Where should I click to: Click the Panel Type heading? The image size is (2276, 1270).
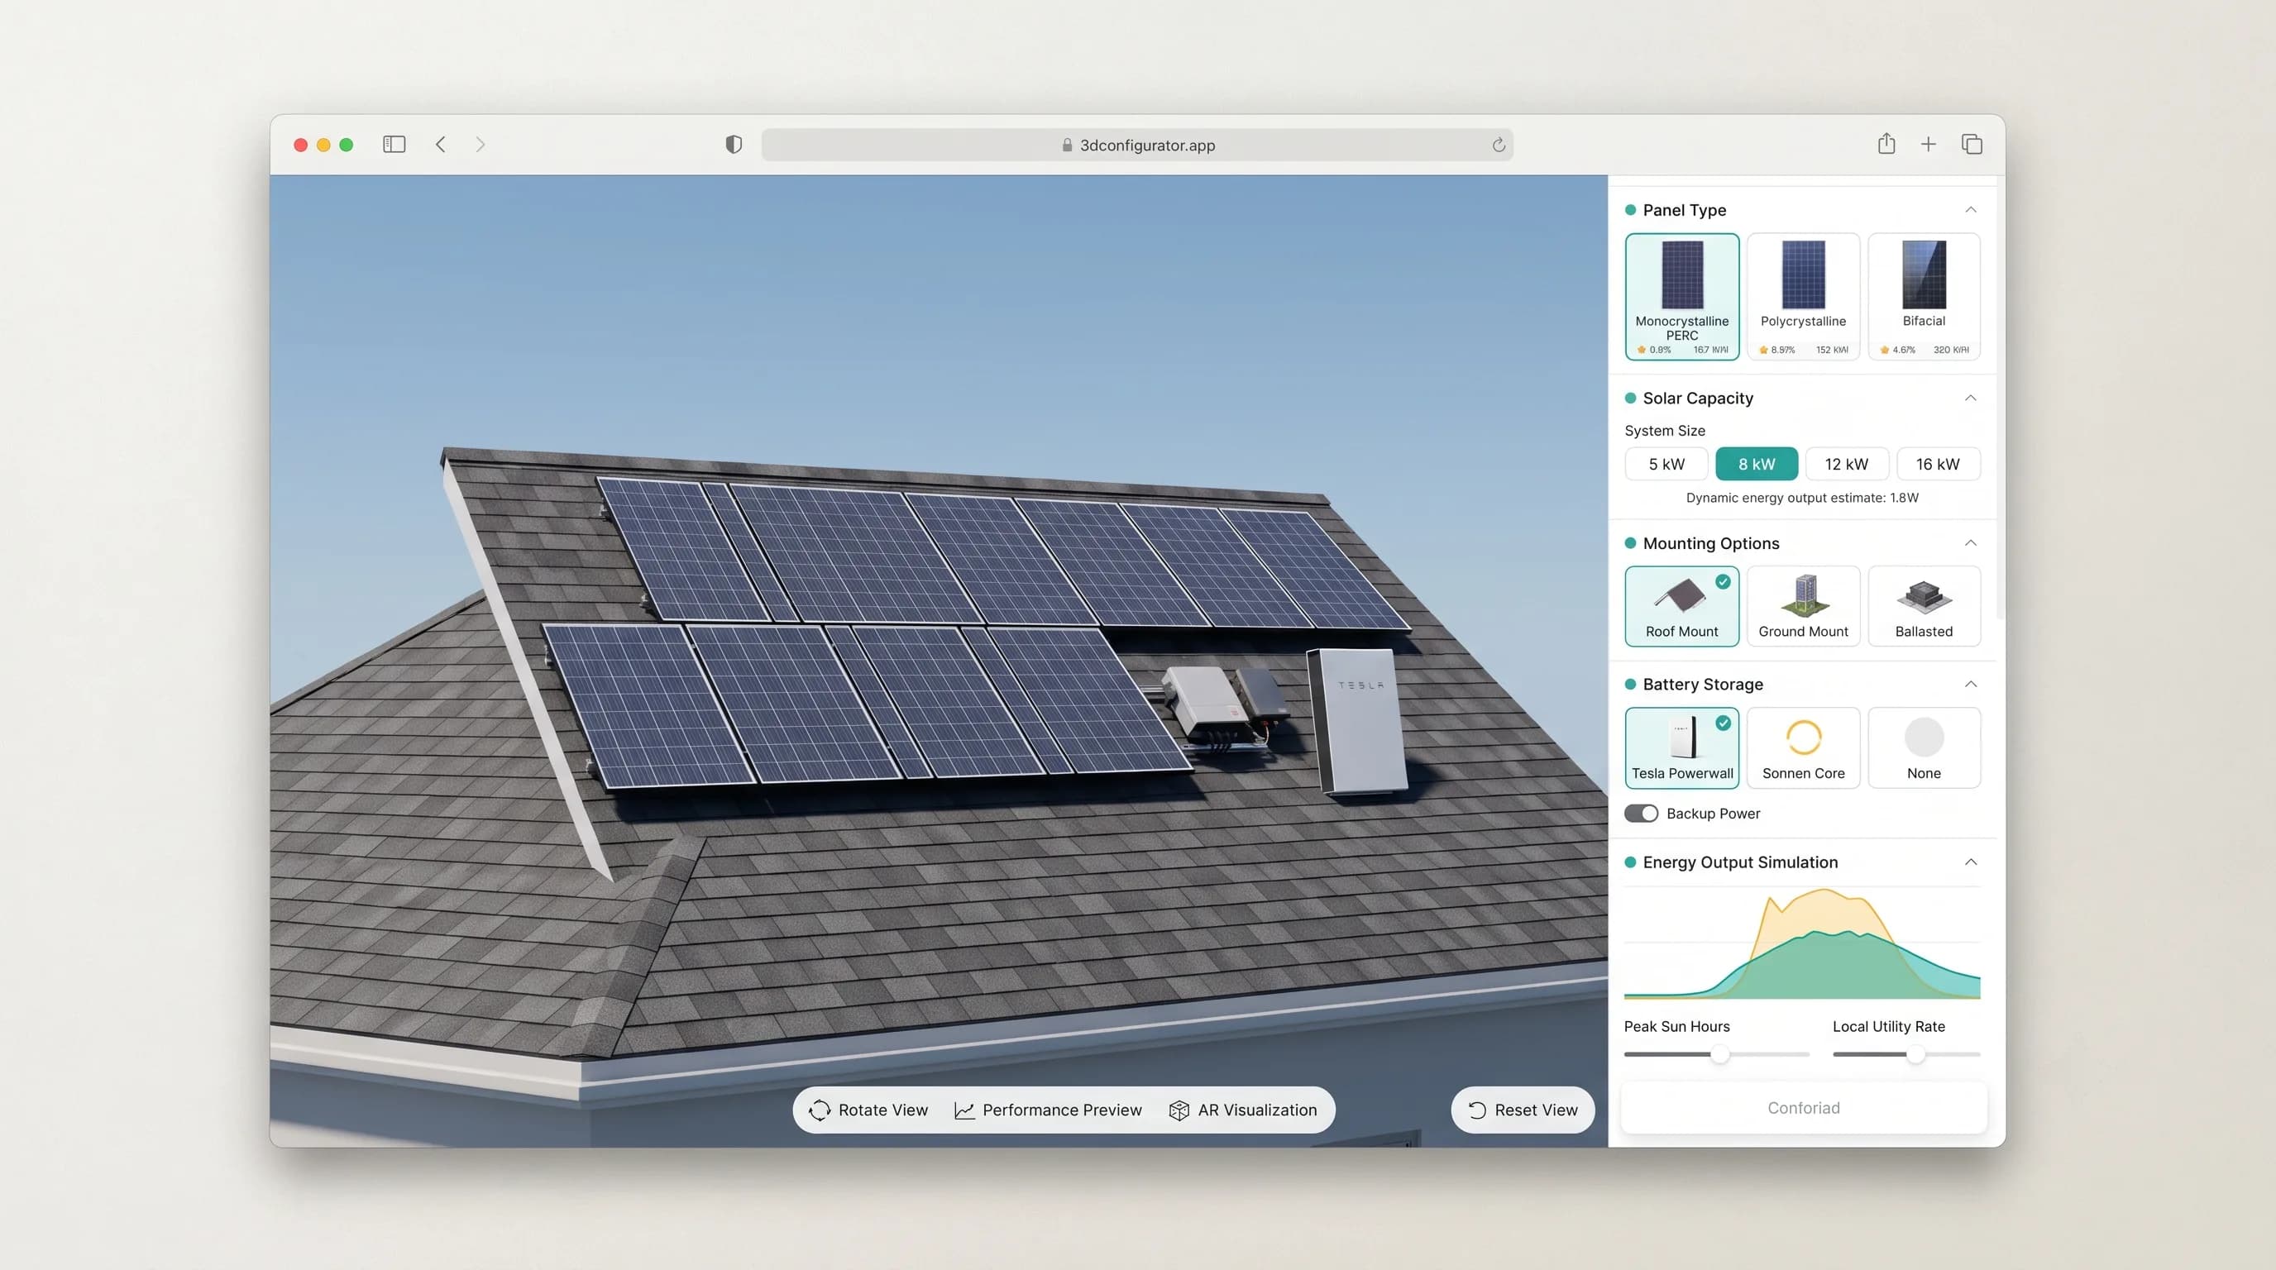pos(1684,210)
